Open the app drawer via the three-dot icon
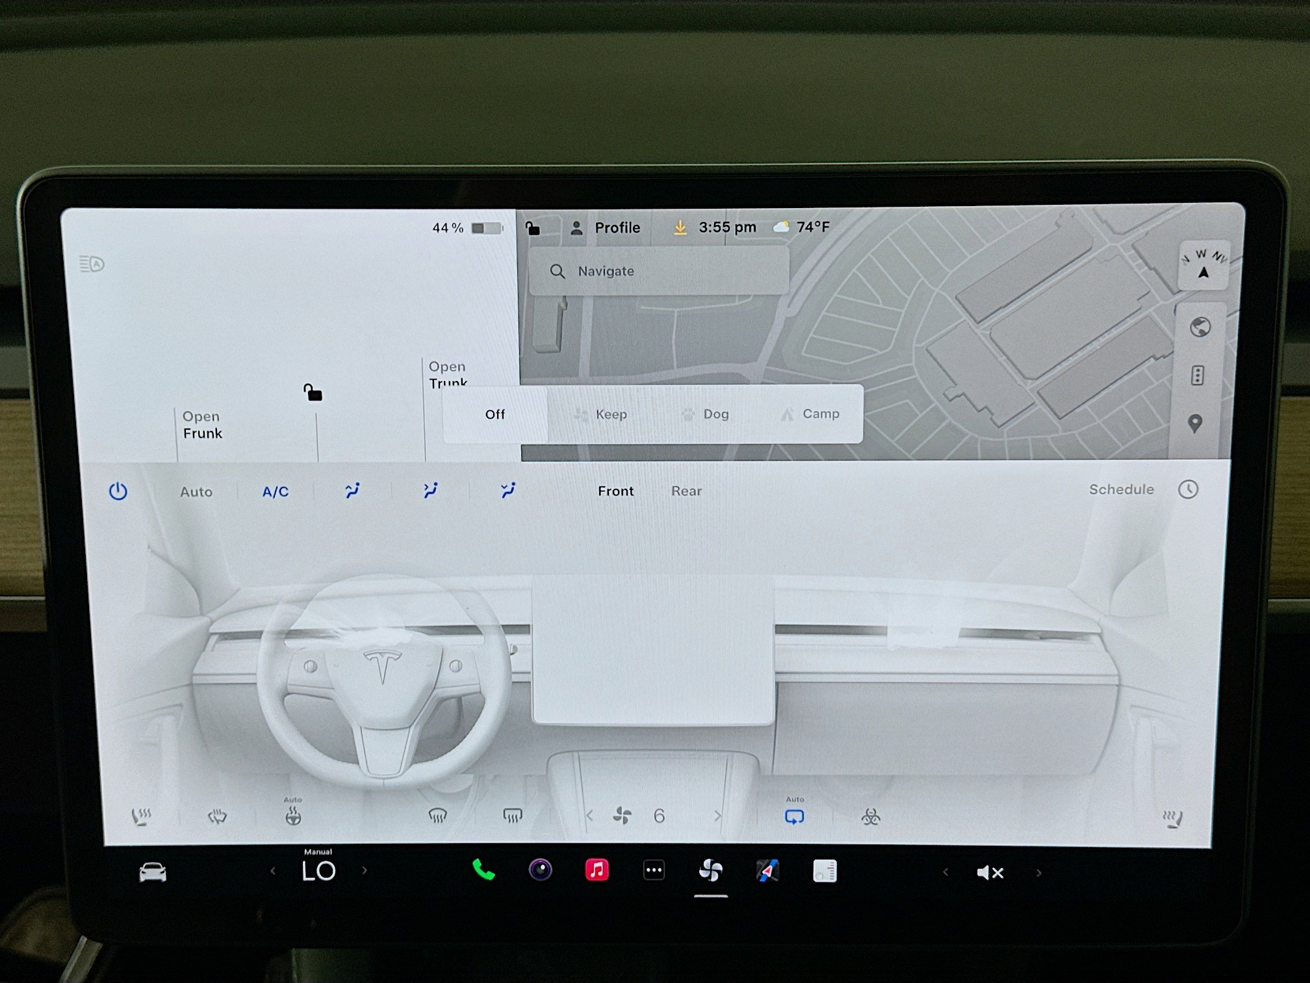Image resolution: width=1310 pixels, height=983 pixels. (x=654, y=870)
